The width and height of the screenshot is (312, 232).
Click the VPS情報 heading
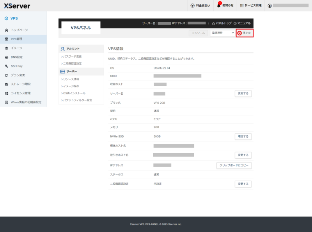[x=116, y=49]
